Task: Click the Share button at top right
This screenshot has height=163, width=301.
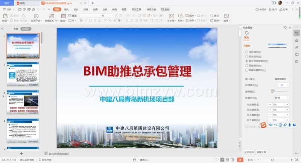Action: (x=284, y=9)
